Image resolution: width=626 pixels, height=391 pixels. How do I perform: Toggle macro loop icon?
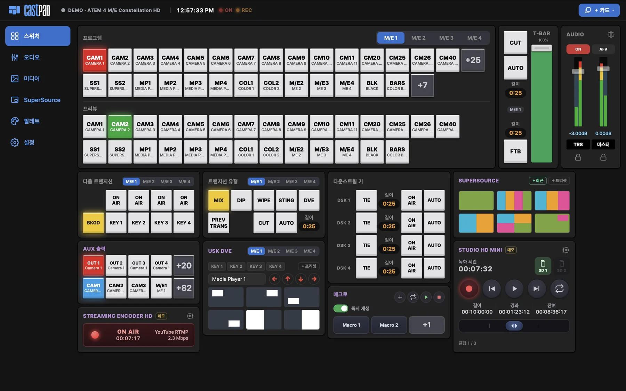click(413, 297)
